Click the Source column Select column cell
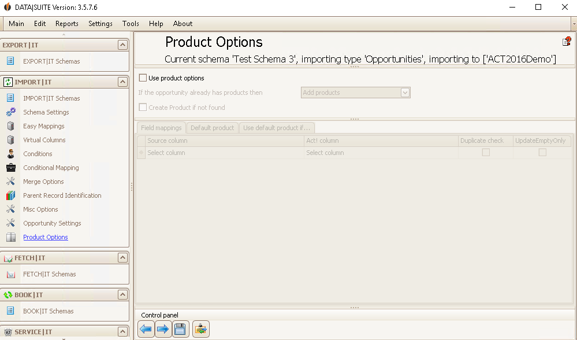 [225, 153]
